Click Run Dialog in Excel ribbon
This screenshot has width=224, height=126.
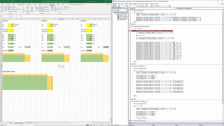click(46, 11)
